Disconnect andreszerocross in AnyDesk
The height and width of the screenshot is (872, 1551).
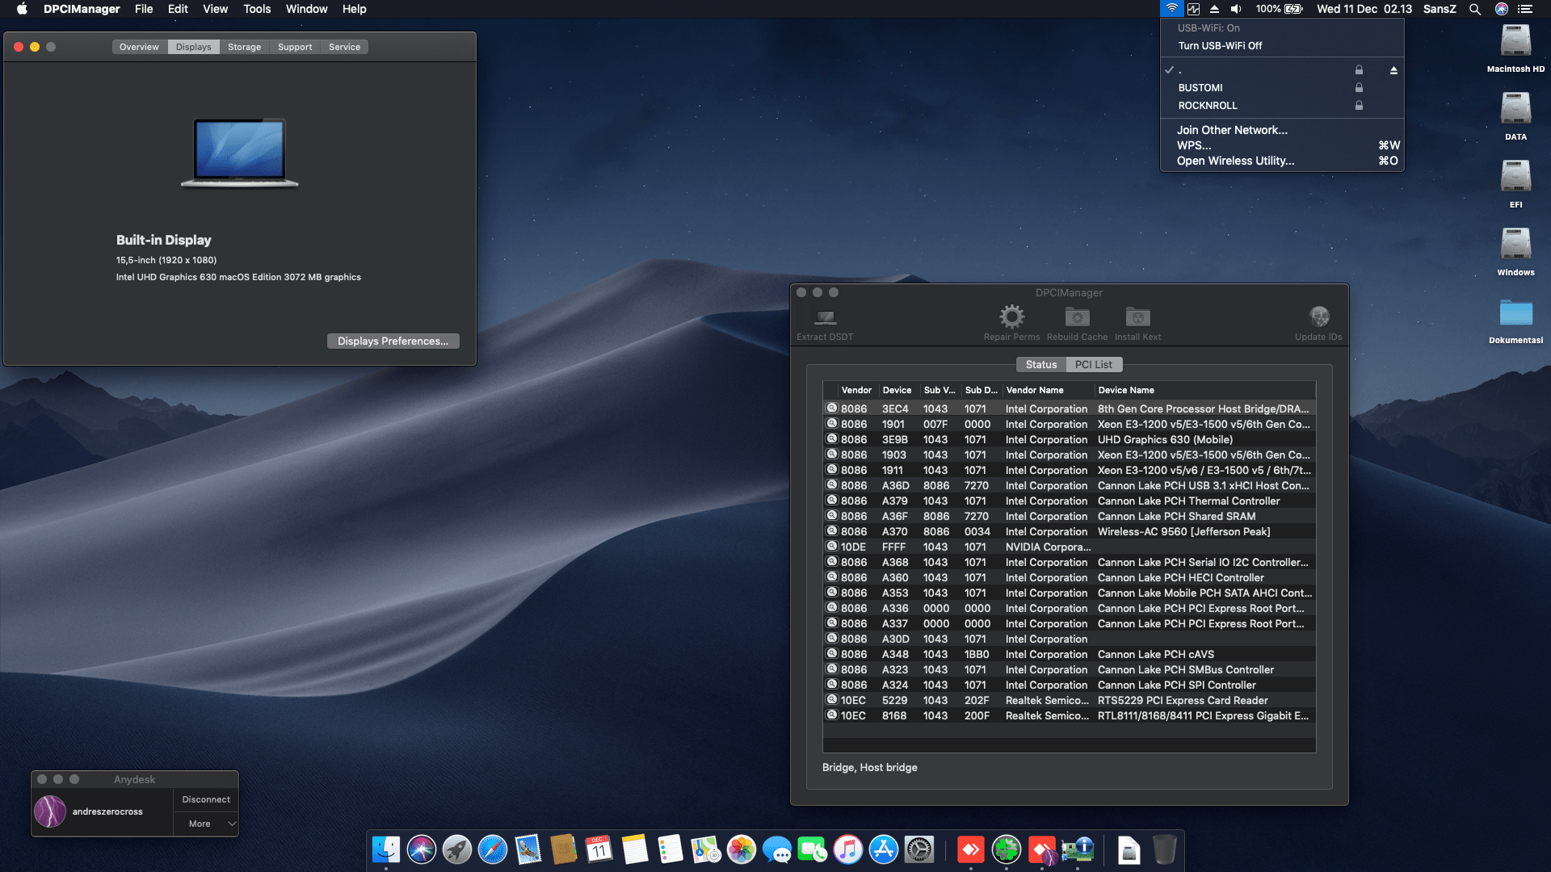click(x=205, y=799)
